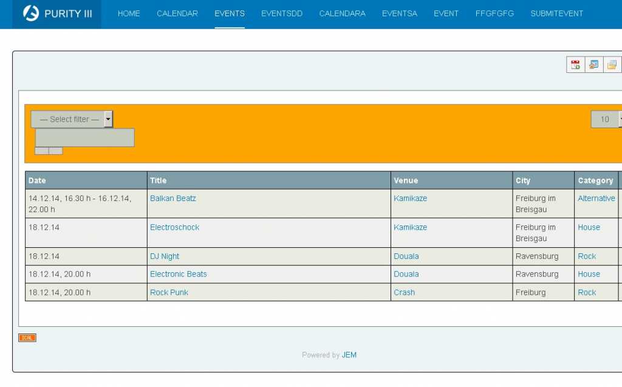
Task: Open the Rock Punk event
Action: [x=169, y=293]
